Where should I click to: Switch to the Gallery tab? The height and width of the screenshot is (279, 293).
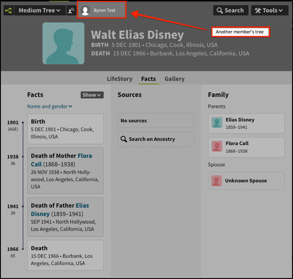pyautogui.click(x=174, y=79)
